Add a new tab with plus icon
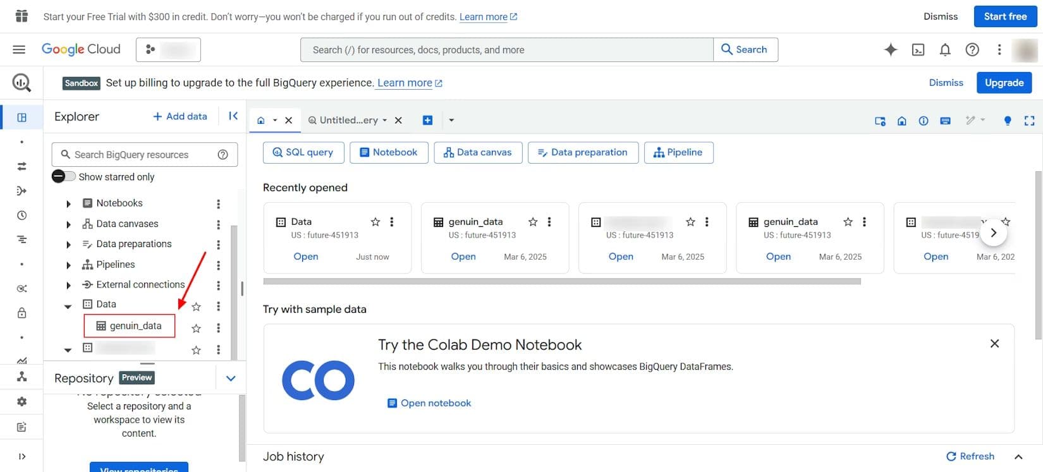 click(427, 120)
